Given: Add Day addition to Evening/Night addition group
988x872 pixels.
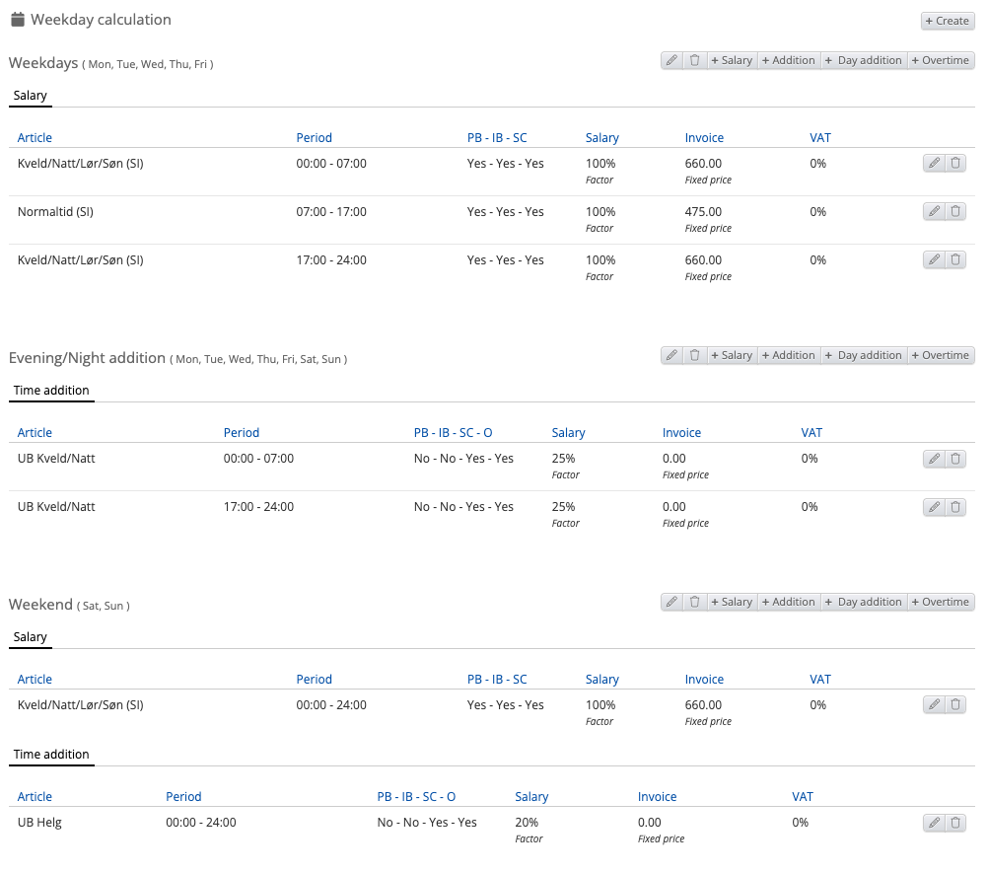Looking at the screenshot, I should [863, 355].
